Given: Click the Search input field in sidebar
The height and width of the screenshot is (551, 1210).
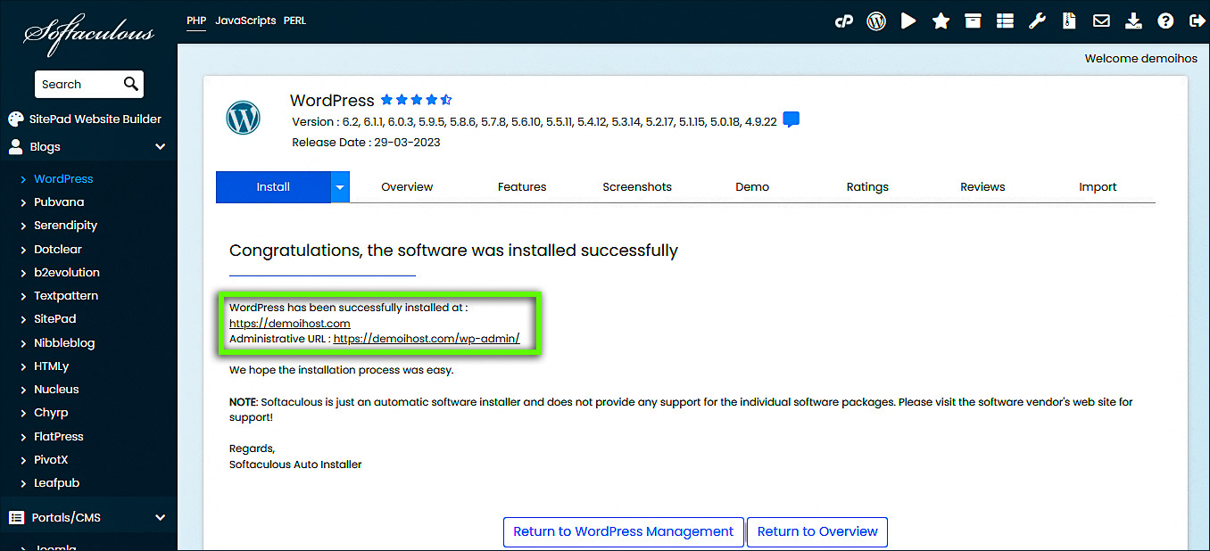Looking at the screenshot, I should pos(79,85).
